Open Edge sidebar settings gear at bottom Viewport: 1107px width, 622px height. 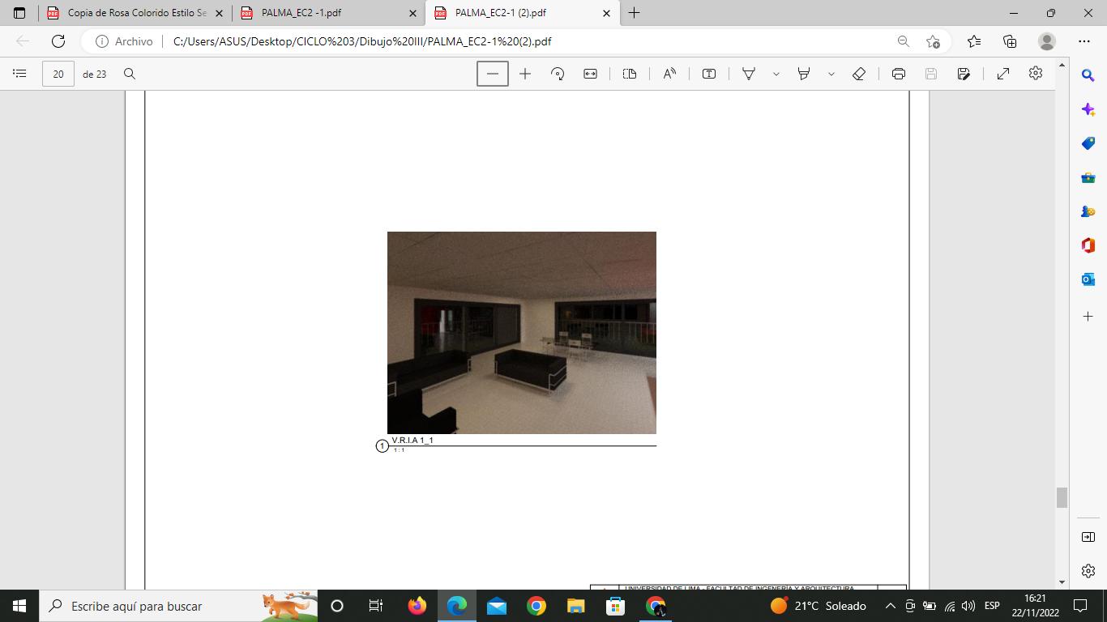tap(1088, 571)
